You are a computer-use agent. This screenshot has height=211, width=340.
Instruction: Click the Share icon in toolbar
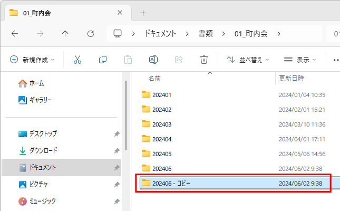tap(179, 60)
